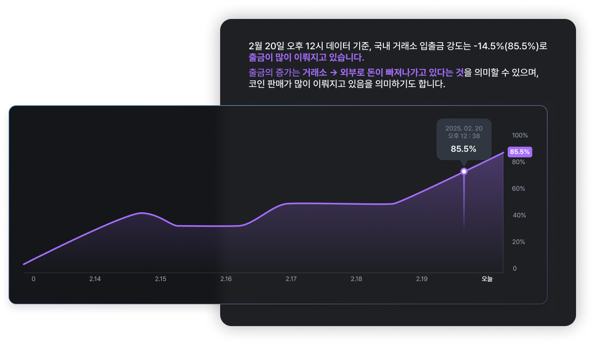
Task: Click the 60% y-axis label
Action: [519, 189]
